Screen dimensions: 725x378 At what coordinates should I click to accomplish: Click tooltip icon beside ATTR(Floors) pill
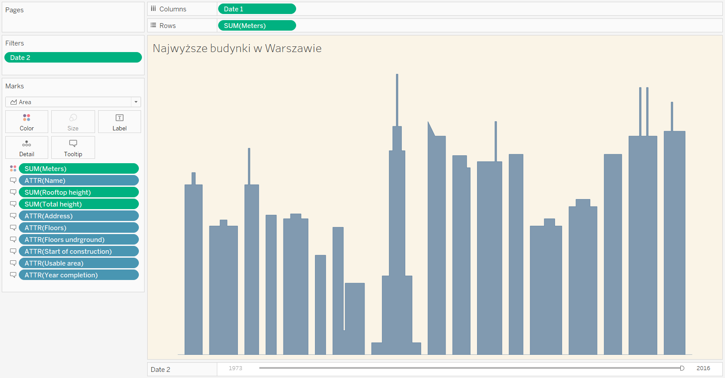pyautogui.click(x=13, y=227)
